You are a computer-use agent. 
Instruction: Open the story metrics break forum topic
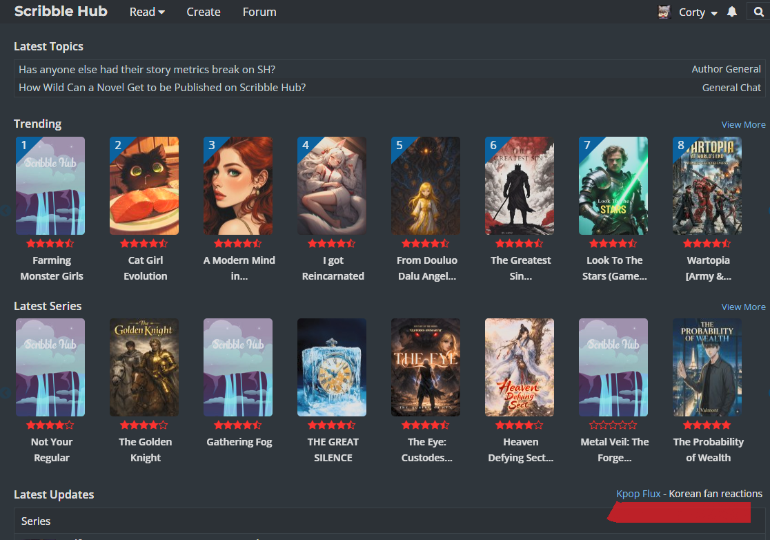pos(147,69)
